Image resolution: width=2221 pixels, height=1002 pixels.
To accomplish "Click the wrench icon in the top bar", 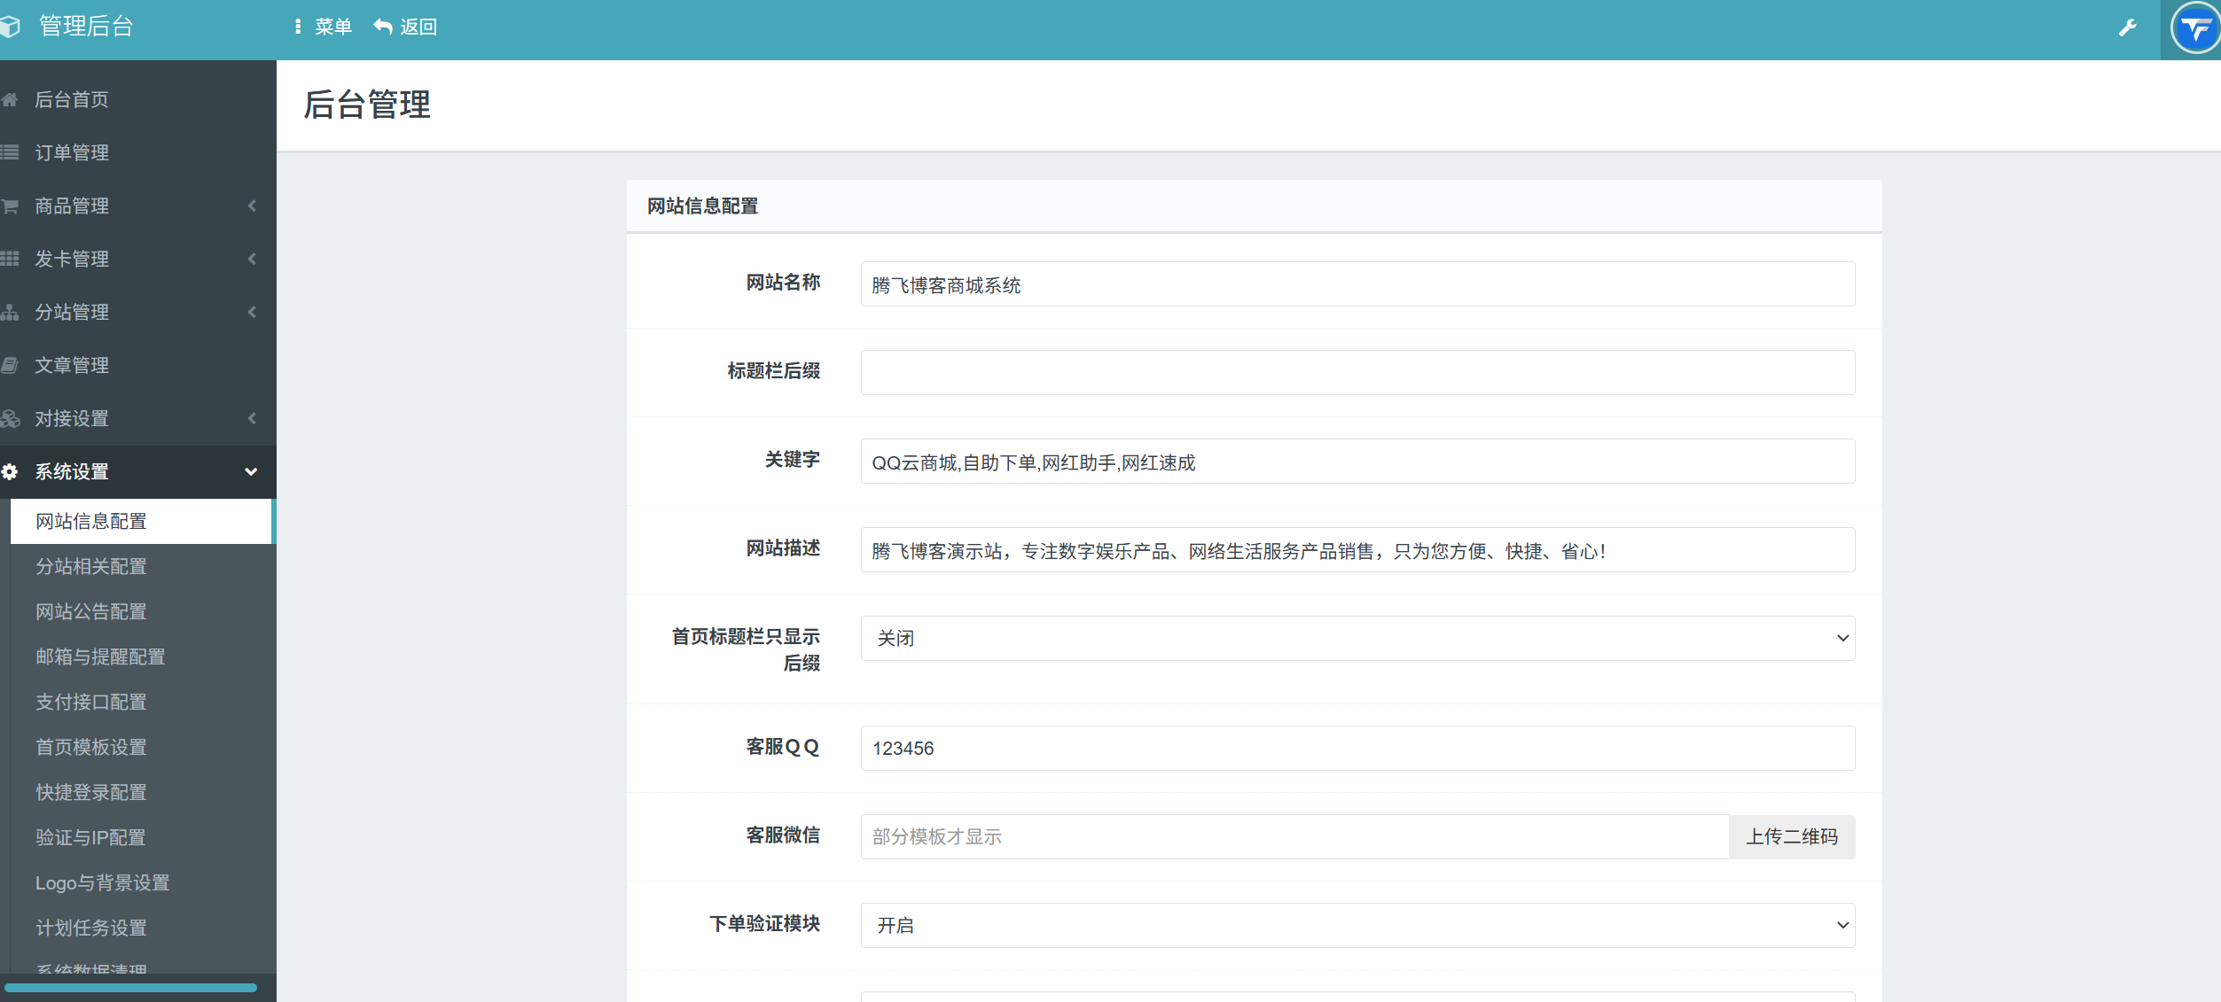I will pyautogui.click(x=2128, y=27).
